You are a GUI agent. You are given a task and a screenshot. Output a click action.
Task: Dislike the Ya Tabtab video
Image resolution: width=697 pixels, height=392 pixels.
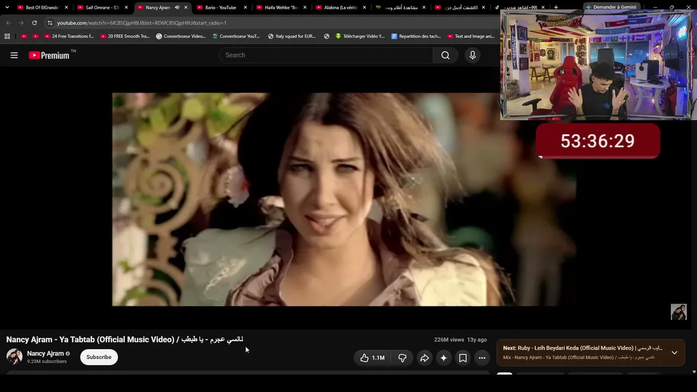(x=402, y=358)
